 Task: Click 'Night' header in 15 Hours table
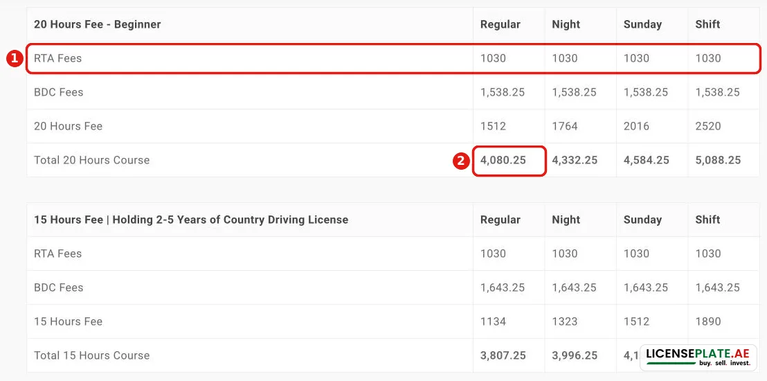(566, 220)
